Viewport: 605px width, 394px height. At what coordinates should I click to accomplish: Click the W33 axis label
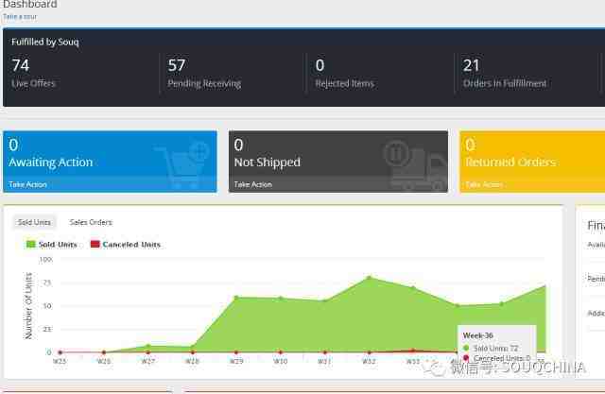point(413,361)
